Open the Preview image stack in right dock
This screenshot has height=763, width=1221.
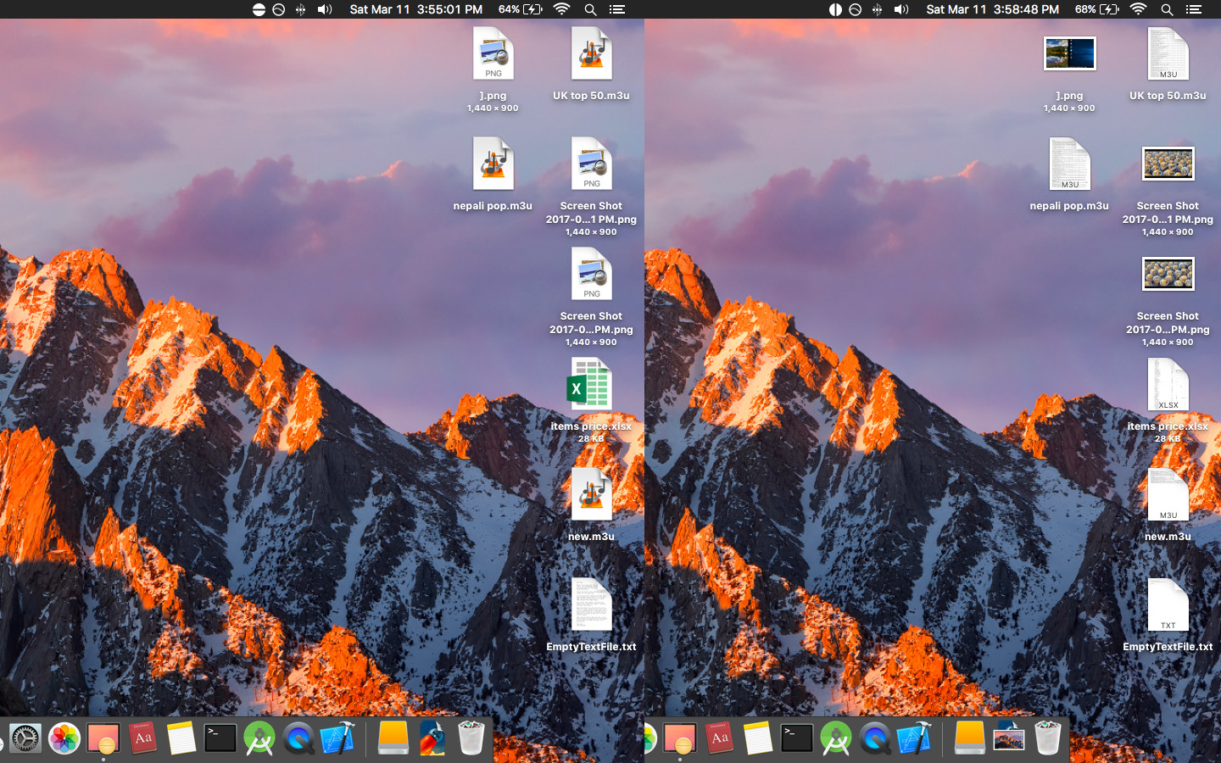pyautogui.click(x=1009, y=738)
